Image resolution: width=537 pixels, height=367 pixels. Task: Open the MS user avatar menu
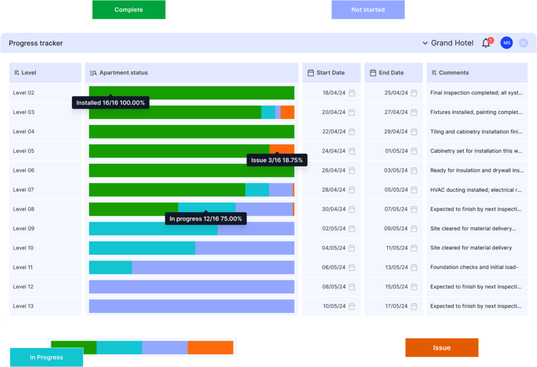(x=507, y=43)
